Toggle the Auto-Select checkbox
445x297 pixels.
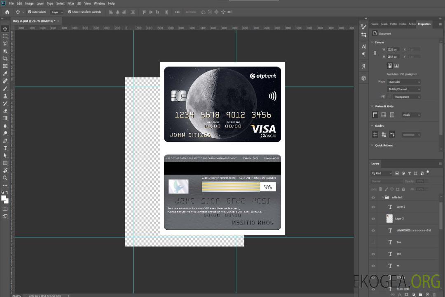[x=30, y=12]
